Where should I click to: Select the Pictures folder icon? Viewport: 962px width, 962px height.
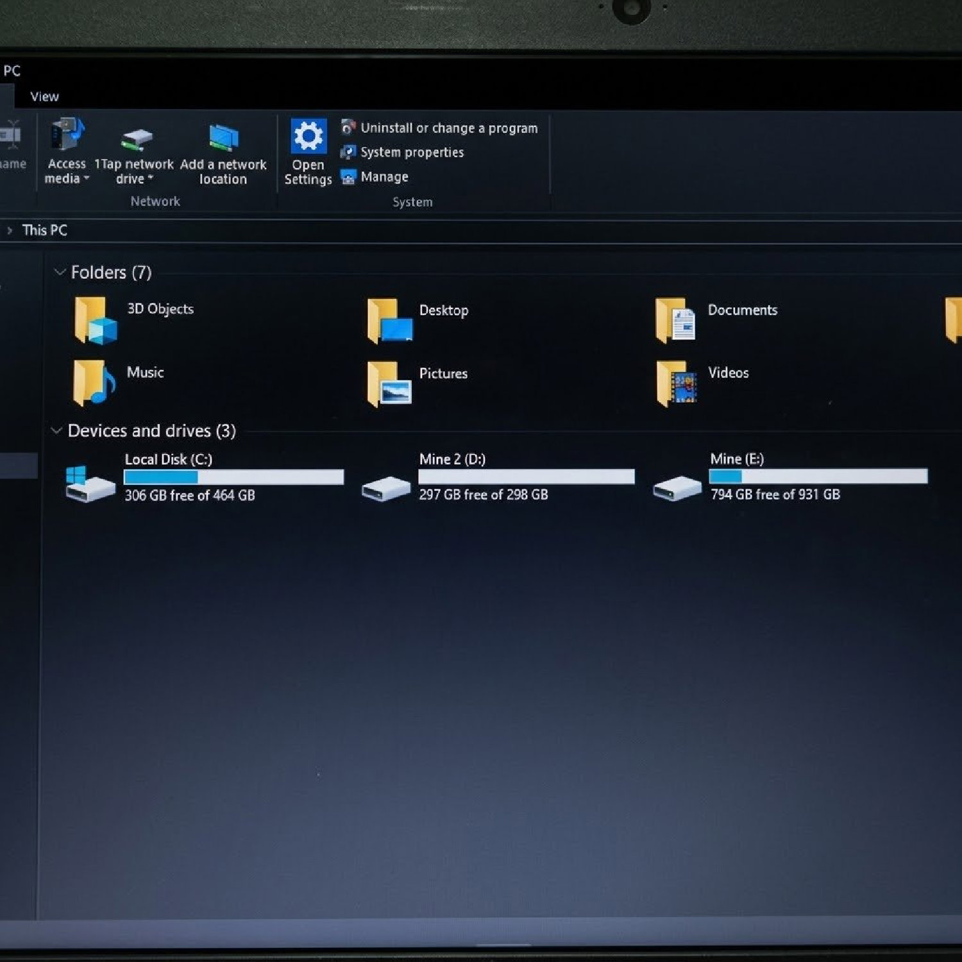389,384
